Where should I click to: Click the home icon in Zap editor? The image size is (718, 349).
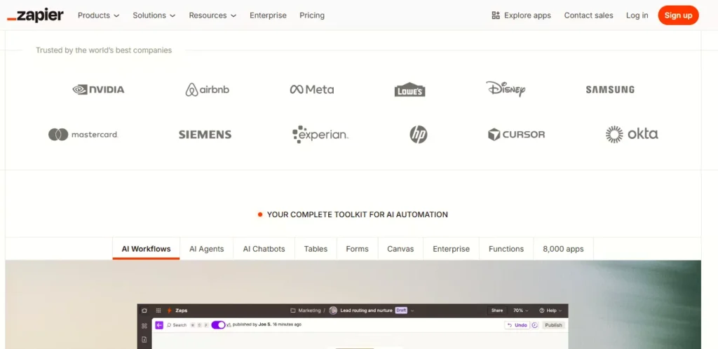click(144, 310)
